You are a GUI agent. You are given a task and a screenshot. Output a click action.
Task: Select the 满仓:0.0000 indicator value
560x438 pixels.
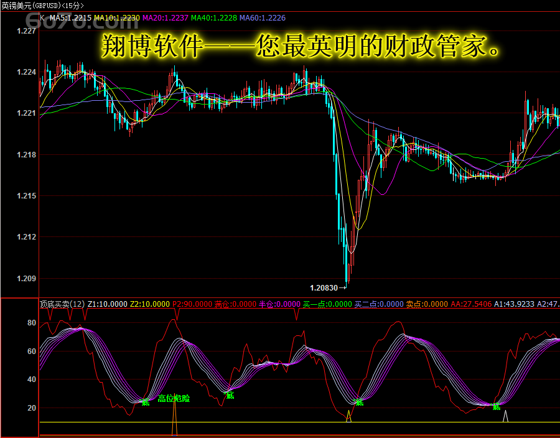click(235, 304)
